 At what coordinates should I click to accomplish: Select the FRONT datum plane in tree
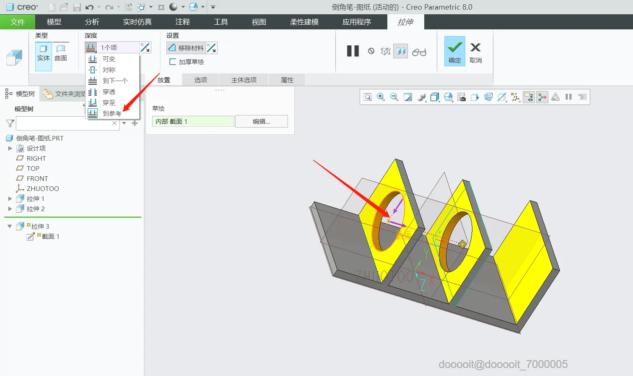(32, 178)
